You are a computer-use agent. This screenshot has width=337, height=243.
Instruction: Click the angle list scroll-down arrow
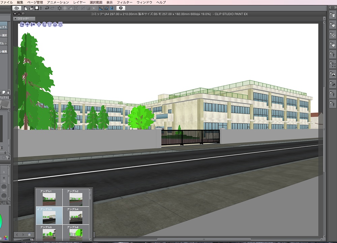[91, 240]
